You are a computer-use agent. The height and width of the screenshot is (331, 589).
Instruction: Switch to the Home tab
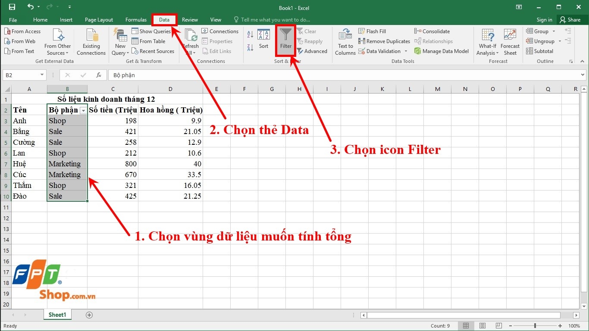click(x=40, y=20)
